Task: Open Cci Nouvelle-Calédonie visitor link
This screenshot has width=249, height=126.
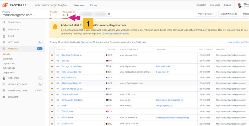Action: [72, 100]
